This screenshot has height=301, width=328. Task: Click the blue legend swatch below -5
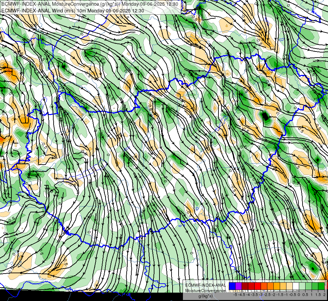coord(232,286)
